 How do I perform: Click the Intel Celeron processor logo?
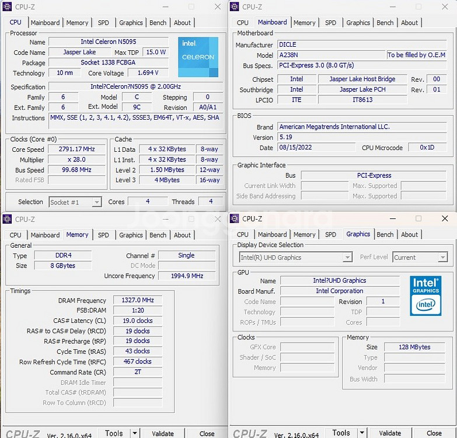click(x=198, y=57)
